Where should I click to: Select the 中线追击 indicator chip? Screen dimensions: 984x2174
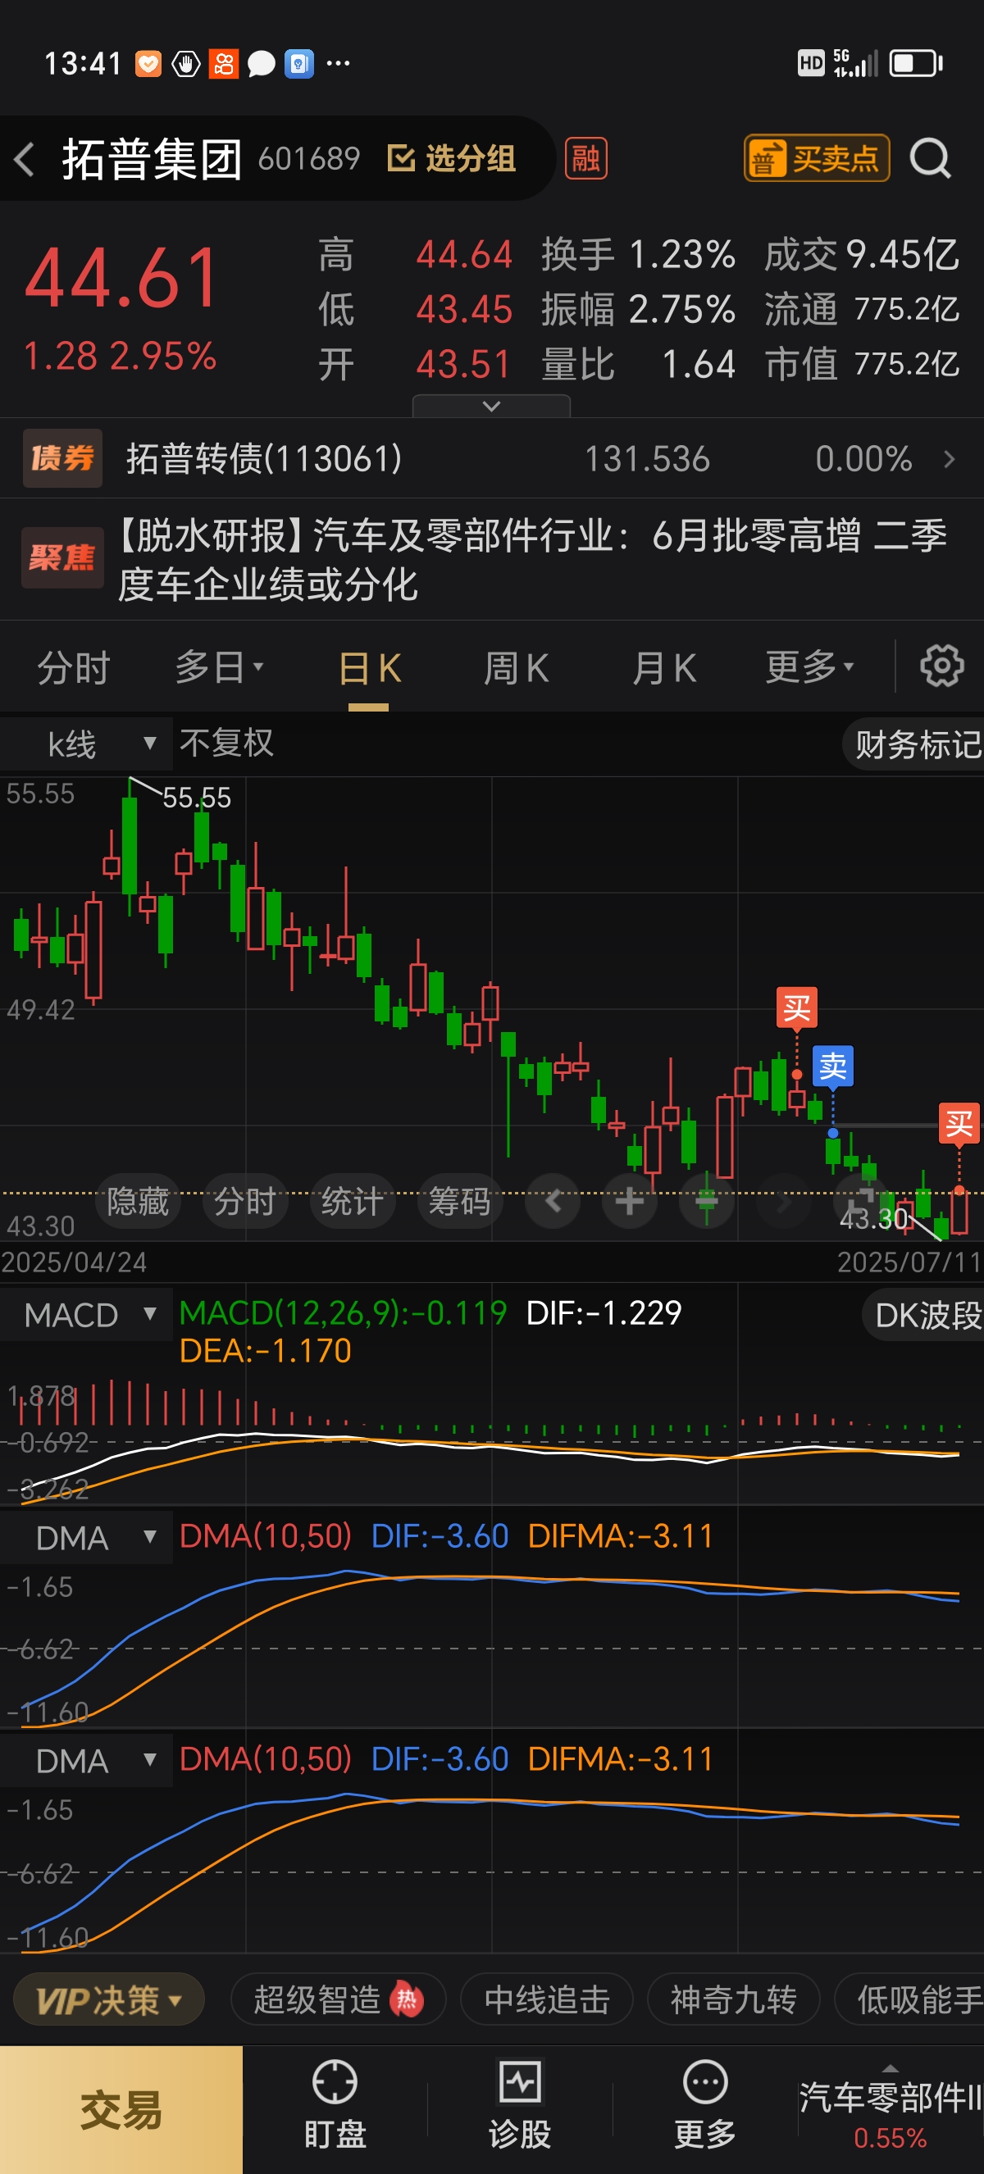click(547, 1999)
